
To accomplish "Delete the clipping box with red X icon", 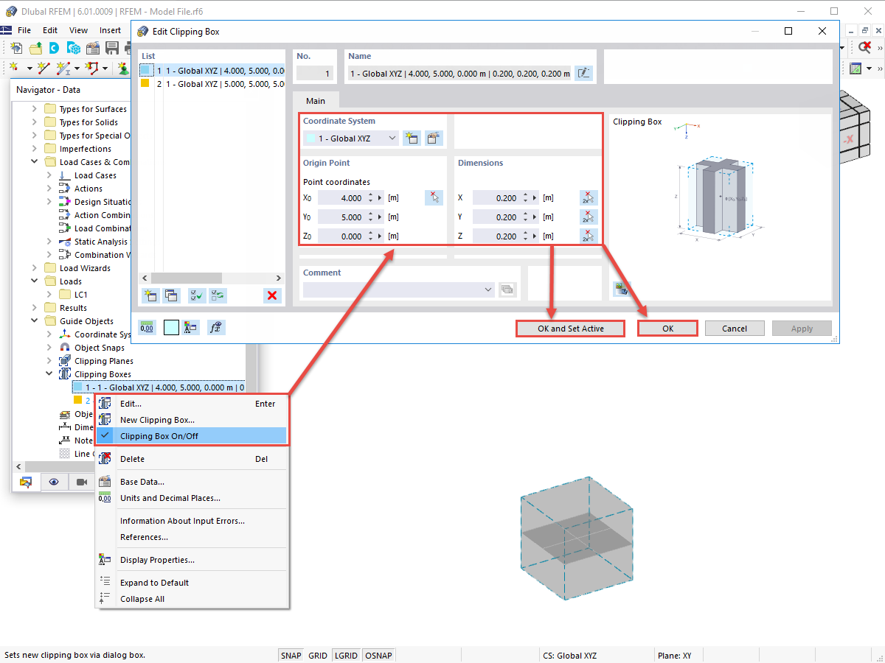I will [x=272, y=295].
